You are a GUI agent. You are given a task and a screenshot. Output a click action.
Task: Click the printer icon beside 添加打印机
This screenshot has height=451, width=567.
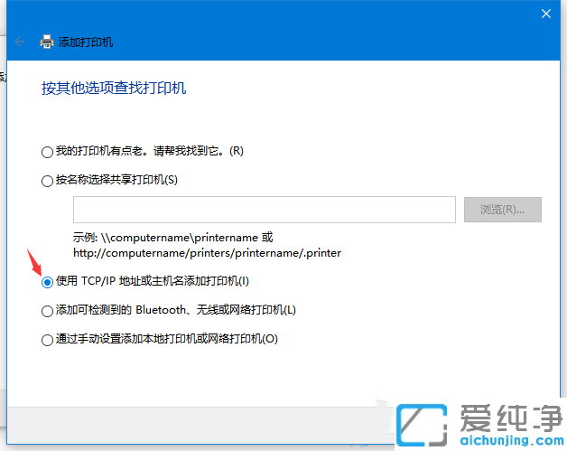tap(47, 42)
